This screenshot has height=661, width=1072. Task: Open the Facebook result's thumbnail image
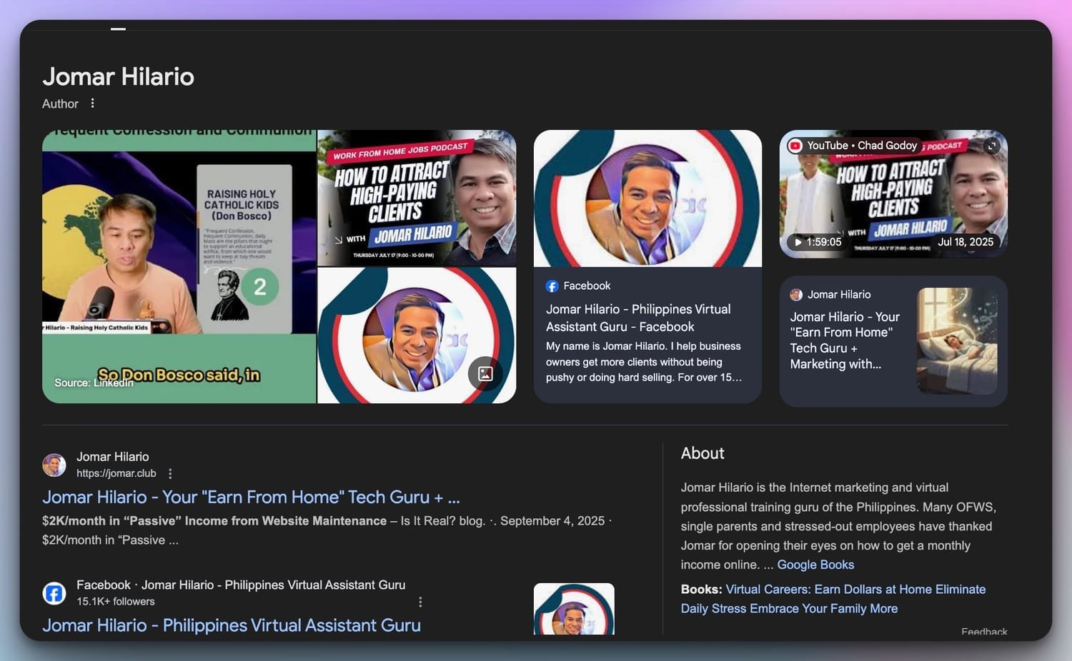point(574,609)
